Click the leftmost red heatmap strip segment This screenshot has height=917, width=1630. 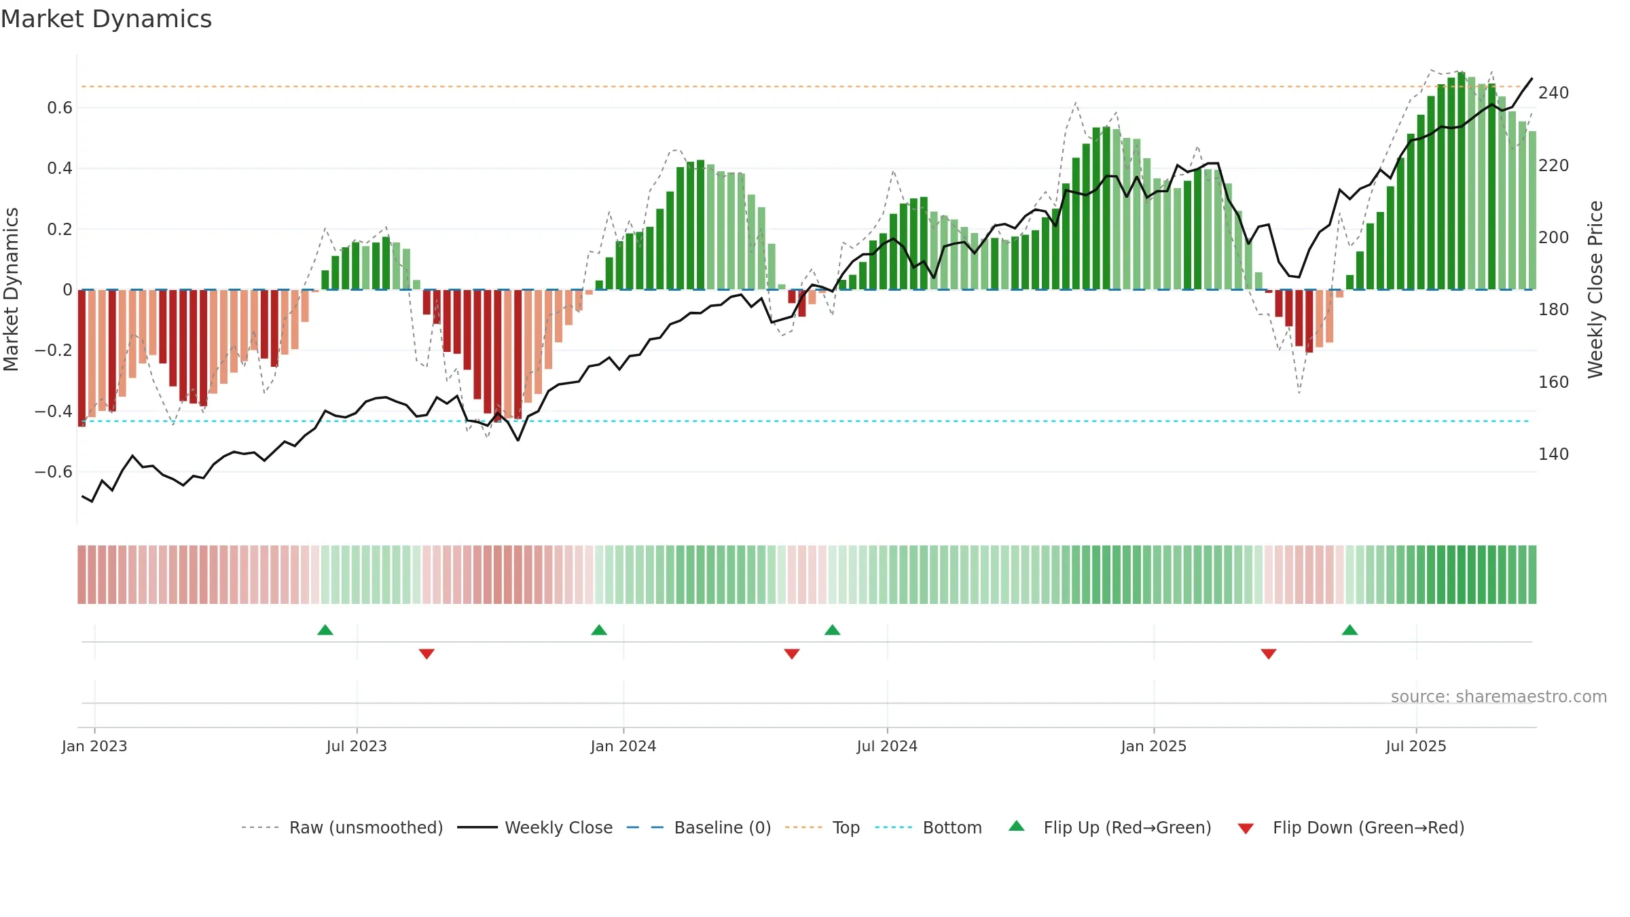[81, 575]
